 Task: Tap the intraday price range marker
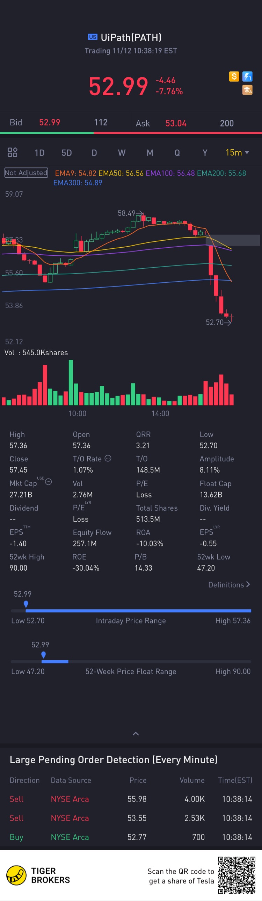26,604
